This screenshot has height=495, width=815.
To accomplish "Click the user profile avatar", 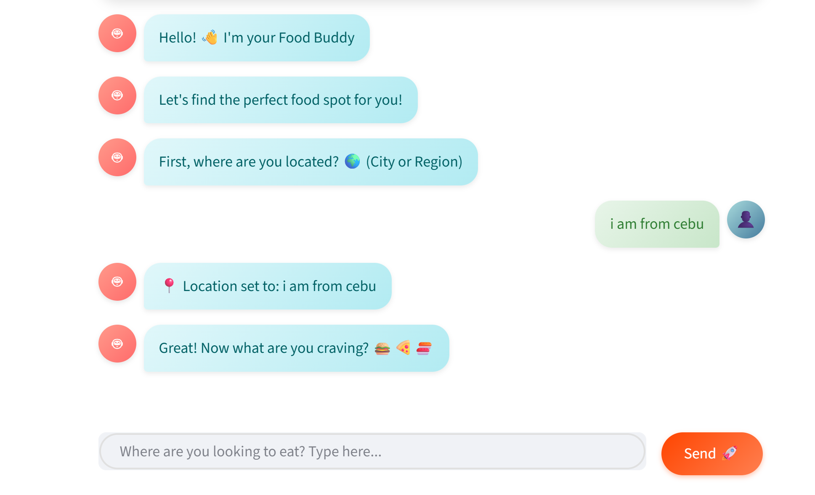I will point(746,220).
